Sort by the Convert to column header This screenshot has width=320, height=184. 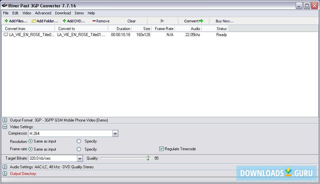coord(82,29)
